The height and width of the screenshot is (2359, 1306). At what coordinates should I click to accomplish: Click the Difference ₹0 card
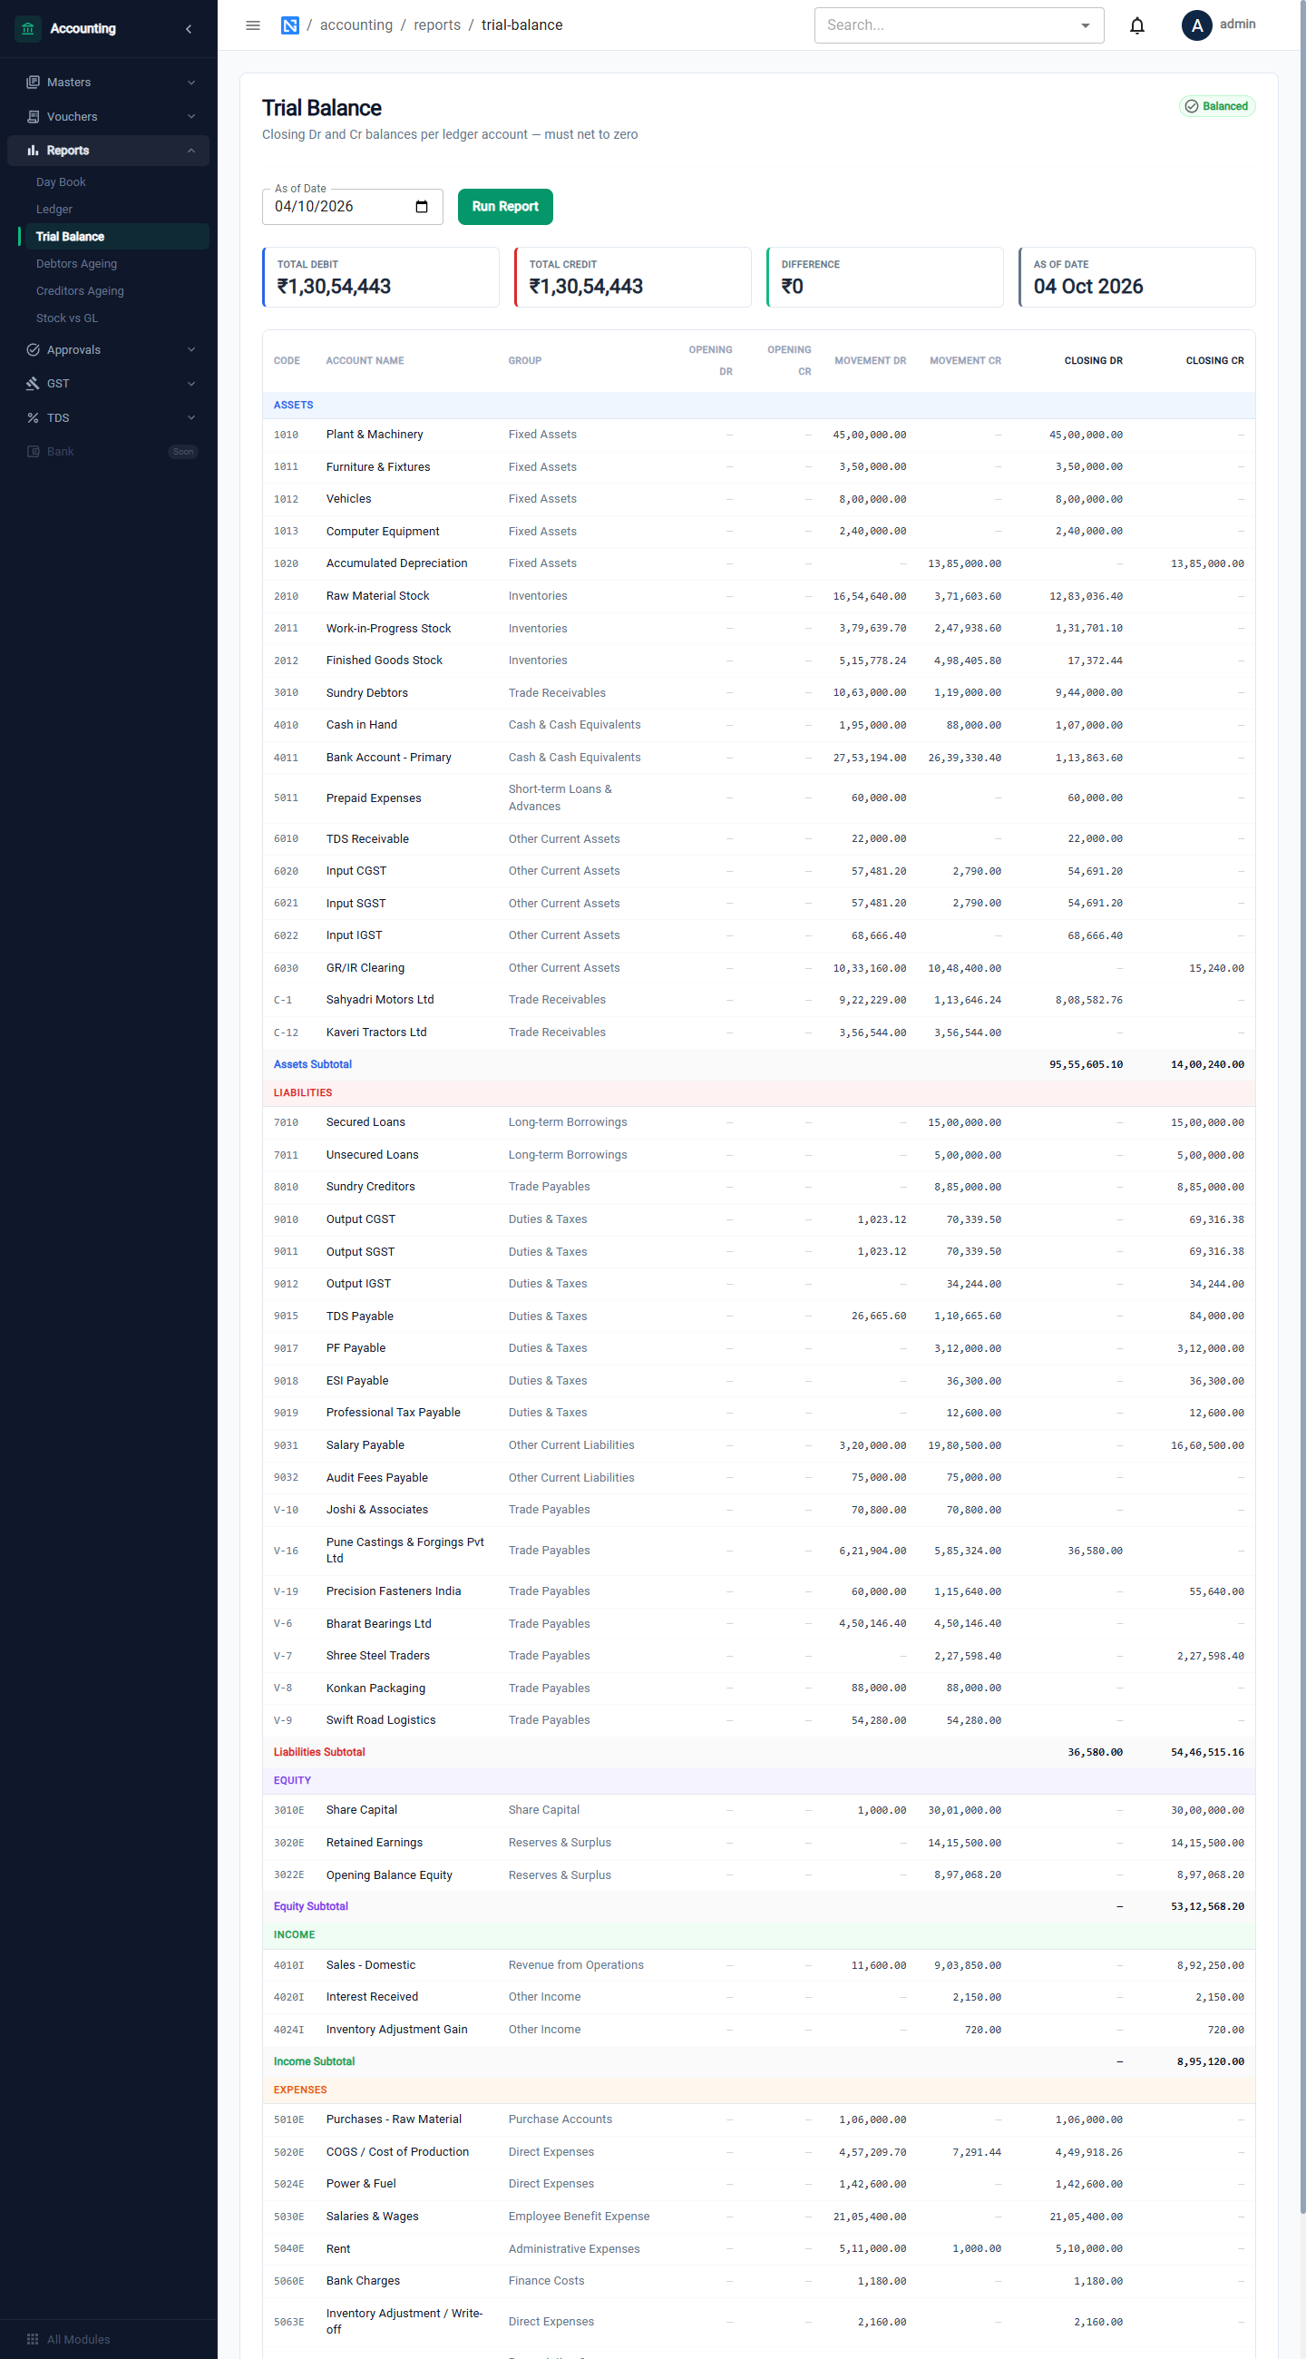(x=885, y=278)
